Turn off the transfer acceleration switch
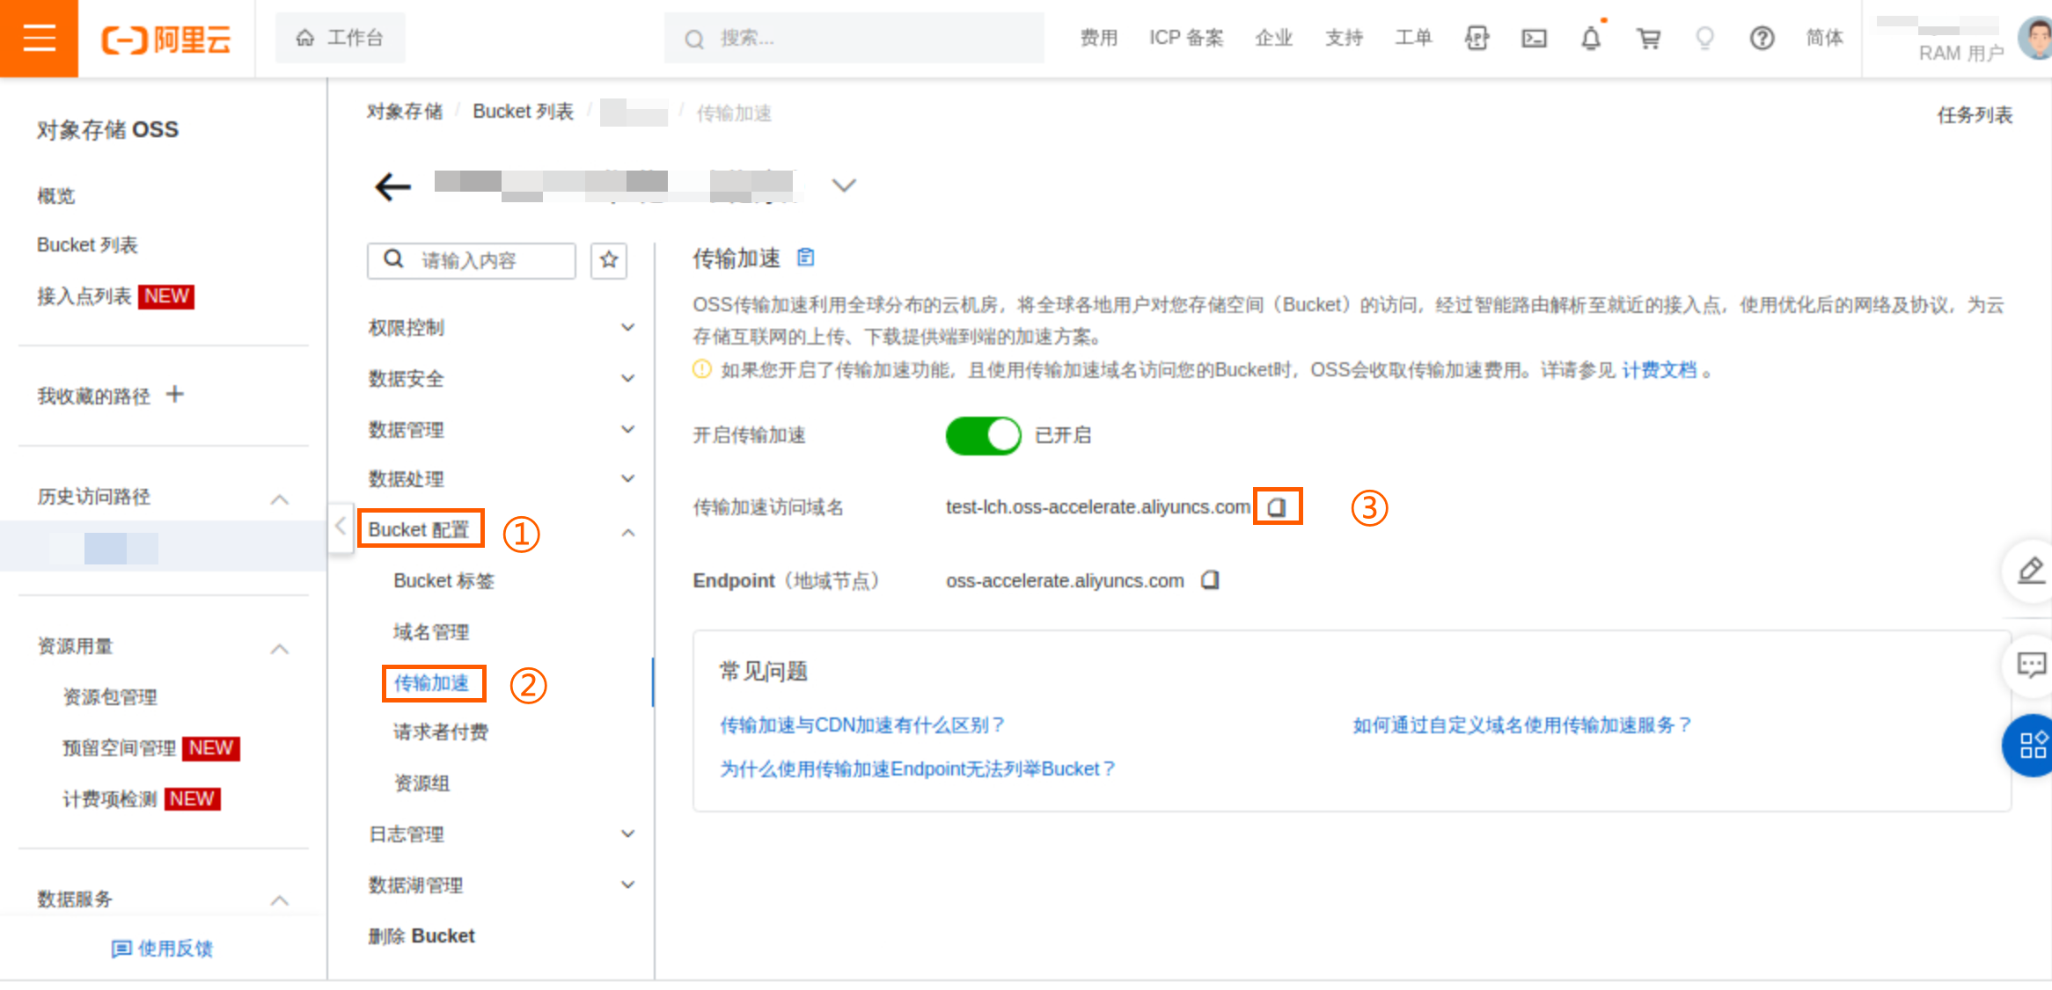This screenshot has width=2052, height=990. click(983, 435)
